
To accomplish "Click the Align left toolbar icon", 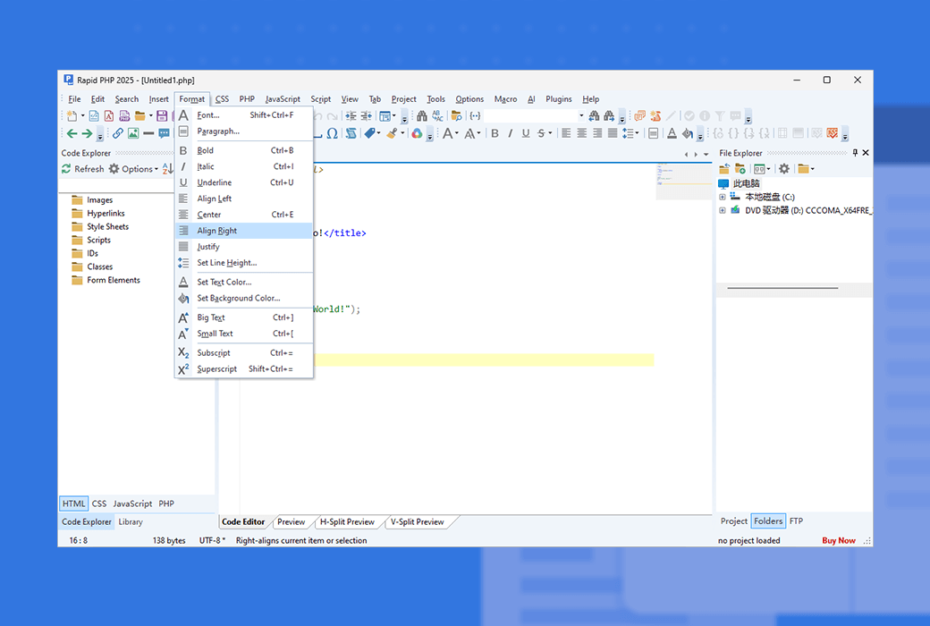I will coord(566,133).
